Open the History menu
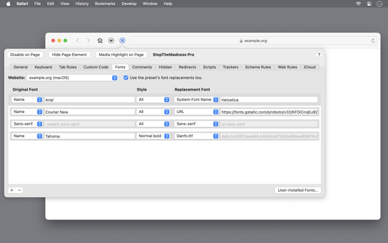This screenshot has width=388, height=243. 82,4
